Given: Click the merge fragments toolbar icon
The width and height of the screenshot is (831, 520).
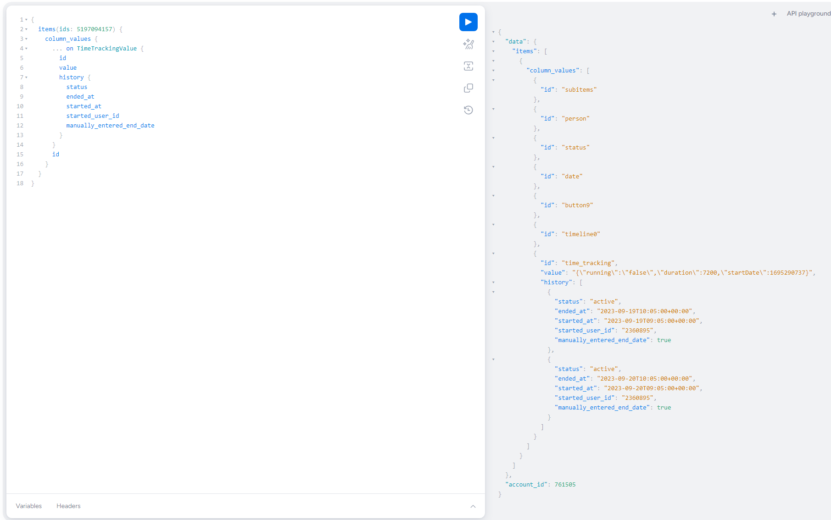Looking at the screenshot, I should tap(468, 66).
